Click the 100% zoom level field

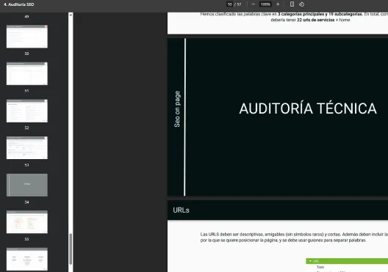coord(265,4)
